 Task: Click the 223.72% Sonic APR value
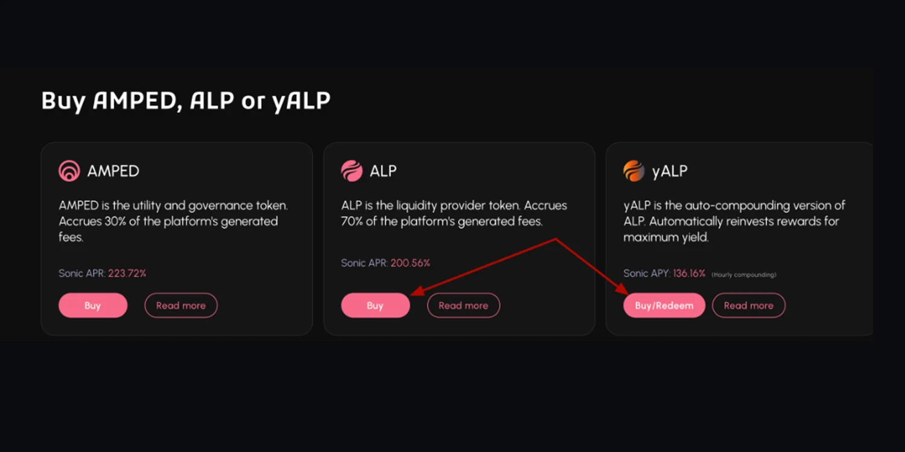[x=127, y=274]
